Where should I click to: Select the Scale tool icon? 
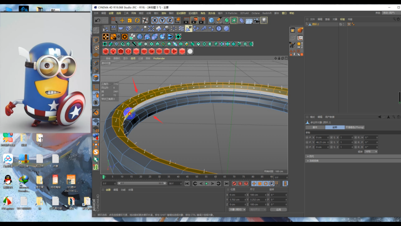[130, 20]
